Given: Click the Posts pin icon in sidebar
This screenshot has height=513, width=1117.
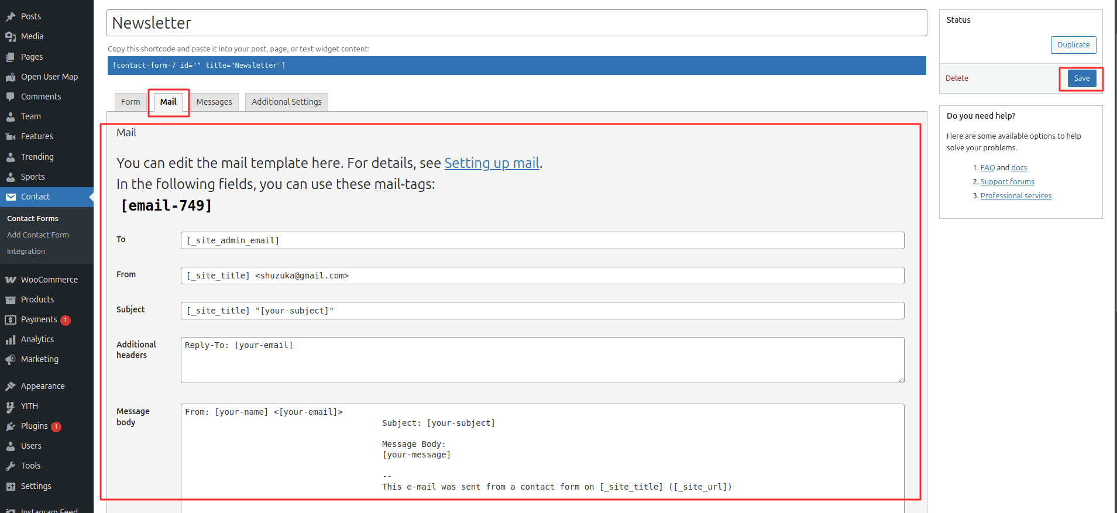Looking at the screenshot, I should [x=11, y=16].
